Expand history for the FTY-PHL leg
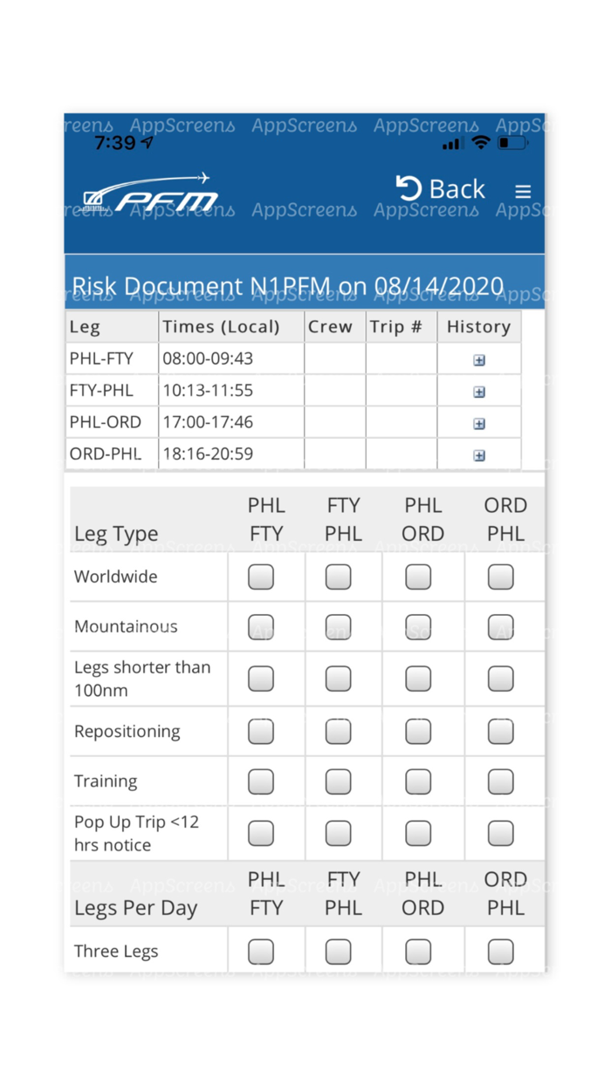 tap(478, 391)
